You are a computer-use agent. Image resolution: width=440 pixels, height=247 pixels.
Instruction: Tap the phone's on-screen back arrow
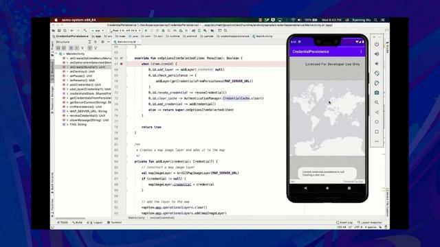click(305, 188)
